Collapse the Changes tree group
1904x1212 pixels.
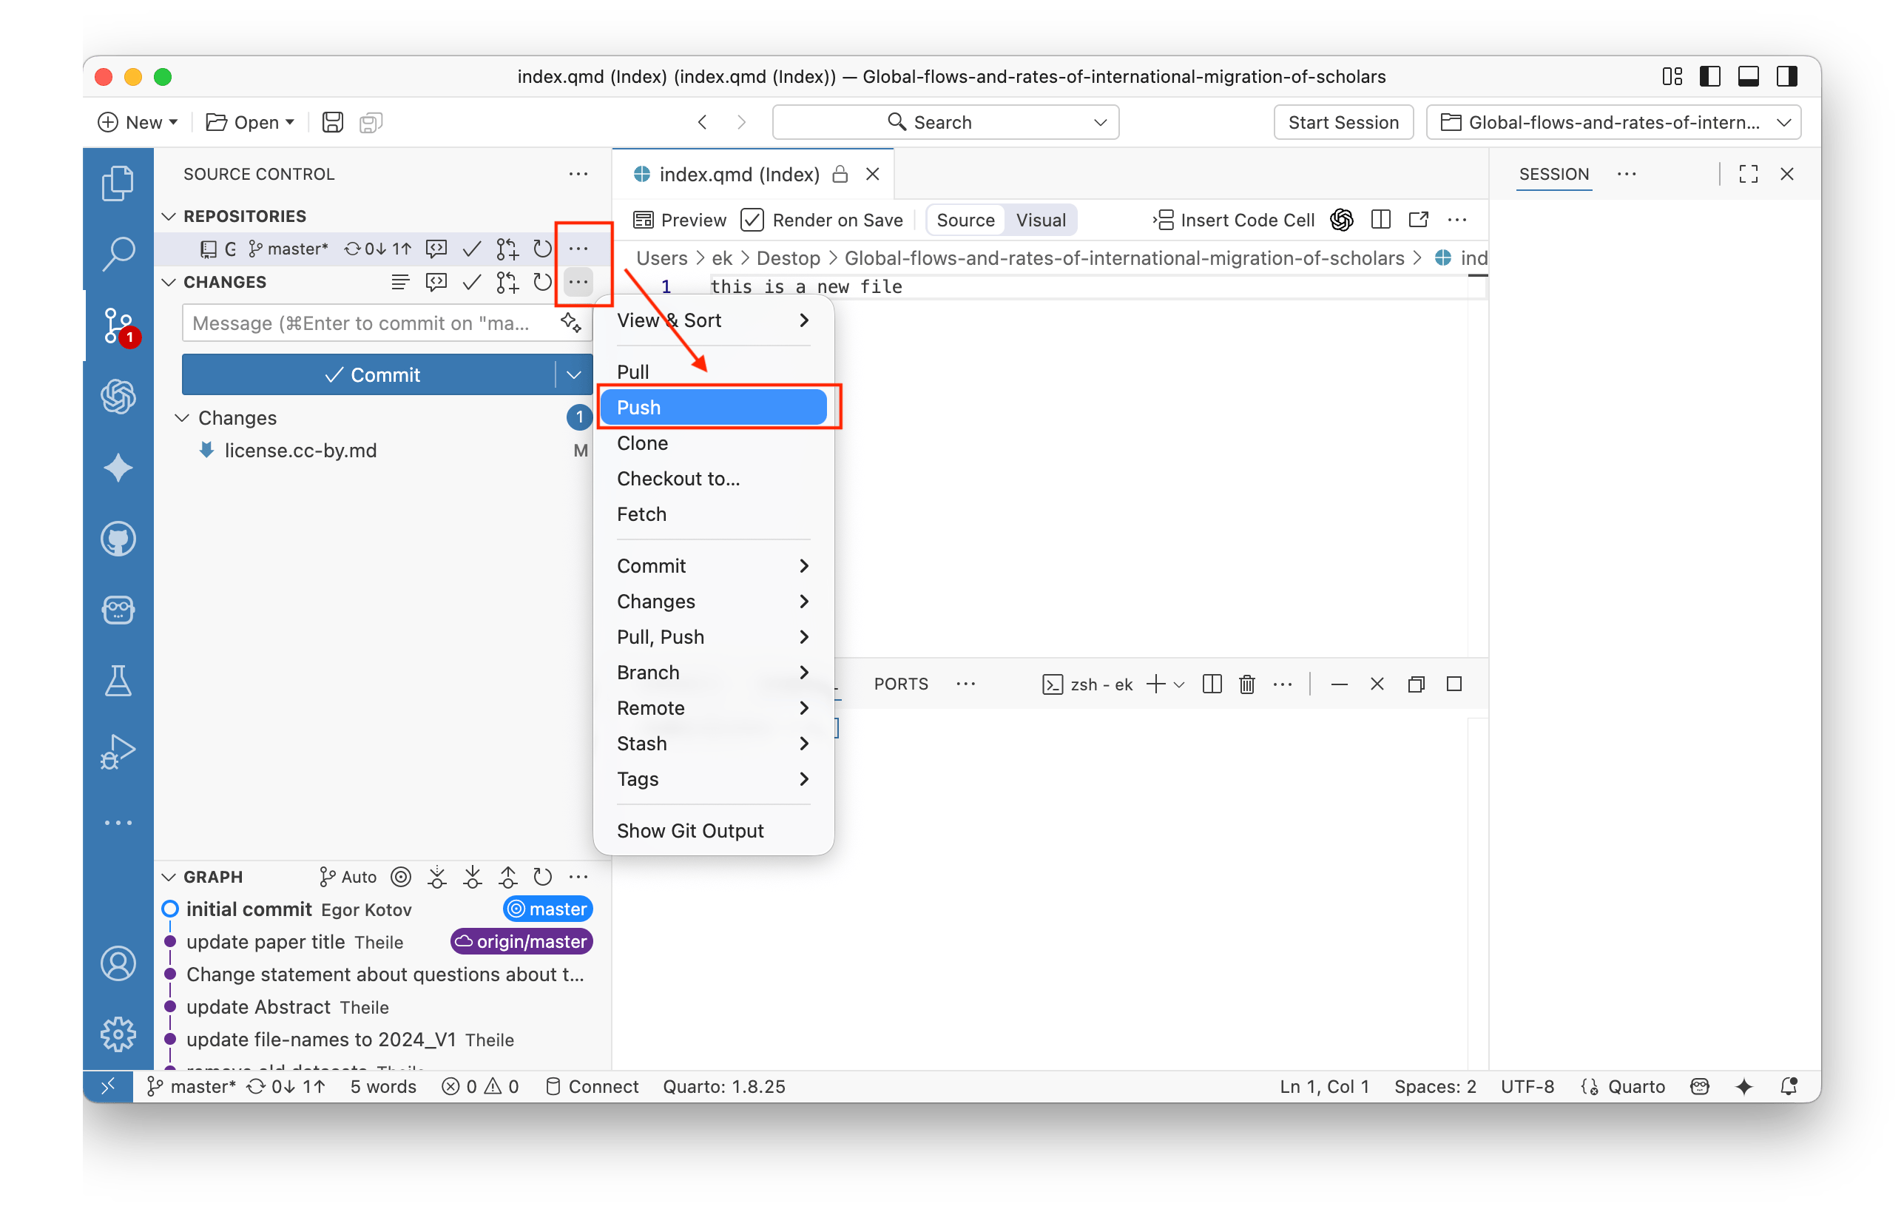coord(183,418)
